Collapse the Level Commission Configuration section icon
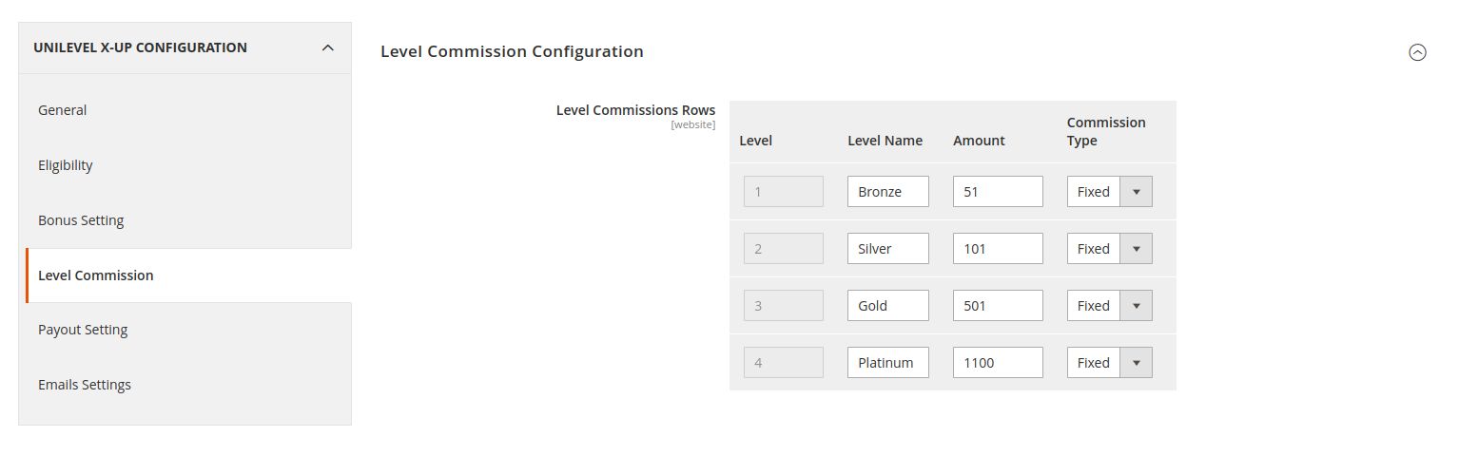 pyautogui.click(x=1417, y=52)
